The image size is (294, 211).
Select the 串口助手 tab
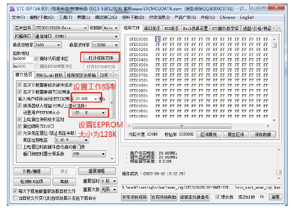point(152,28)
